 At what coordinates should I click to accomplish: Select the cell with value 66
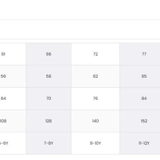pos(49,54)
